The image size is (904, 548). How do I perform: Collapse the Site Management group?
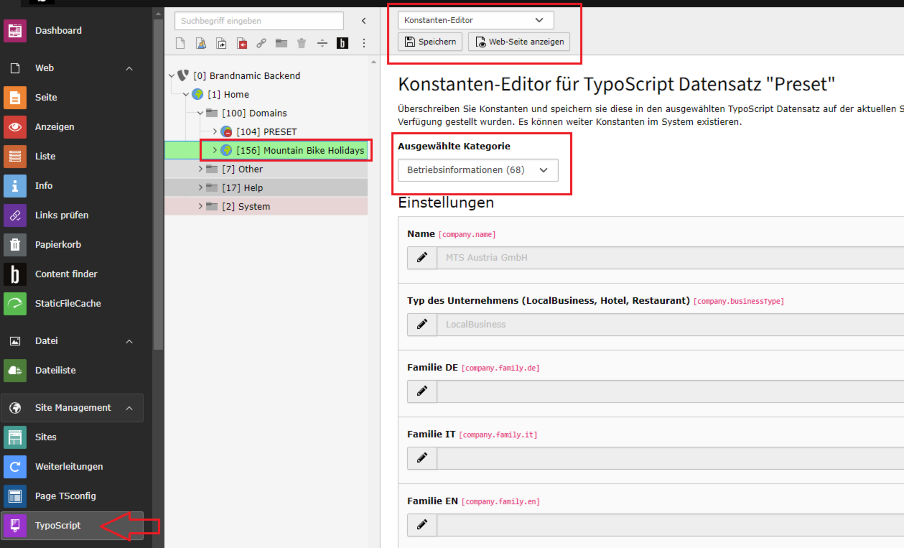[129, 408]
